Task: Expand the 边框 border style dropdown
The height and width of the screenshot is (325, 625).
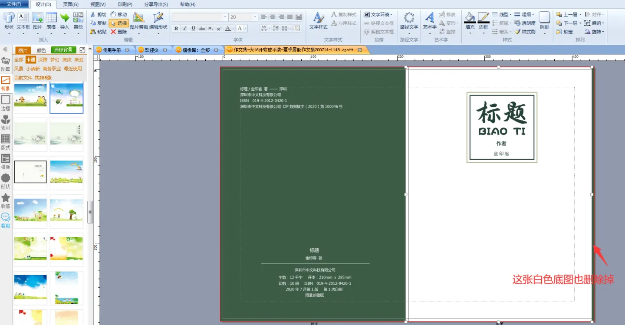Action: [484, 33]
